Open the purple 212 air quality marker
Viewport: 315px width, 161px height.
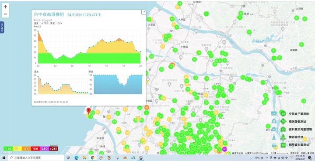(224, 149)
